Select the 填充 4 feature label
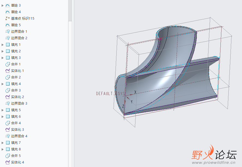This screenshot has width=242, height=167. [16, 84]
